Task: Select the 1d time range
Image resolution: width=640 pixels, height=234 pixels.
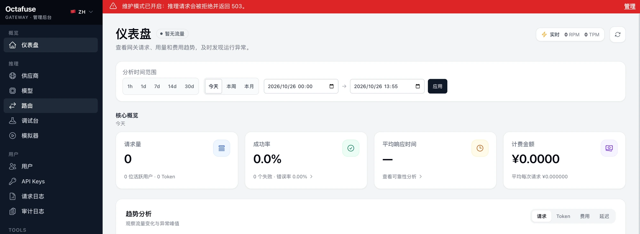Action: coord(143,87)
